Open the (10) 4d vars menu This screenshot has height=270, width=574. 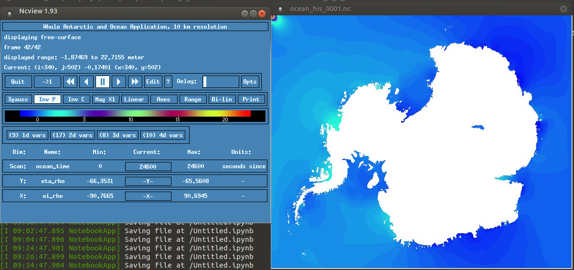pyautogui.click(x=163, y=135)
